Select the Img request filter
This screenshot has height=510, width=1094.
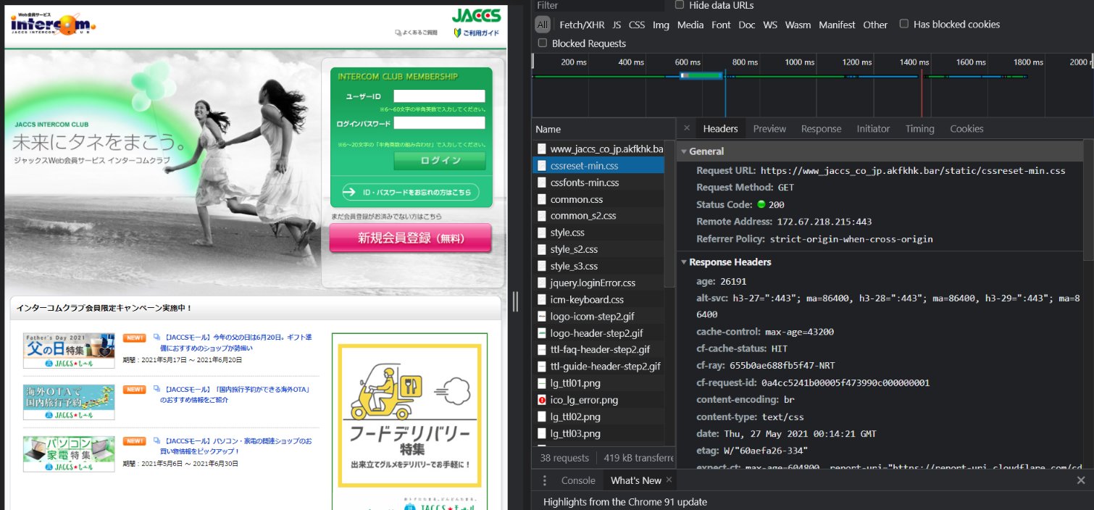pos(661,25)
